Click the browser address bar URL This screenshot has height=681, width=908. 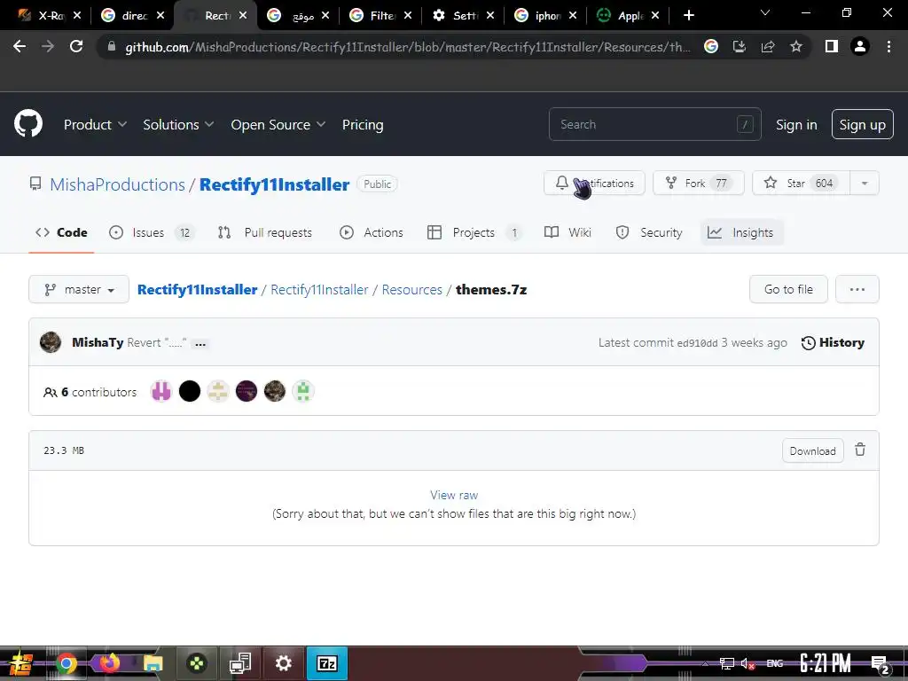pyautogui.click(x=407, y=47)
